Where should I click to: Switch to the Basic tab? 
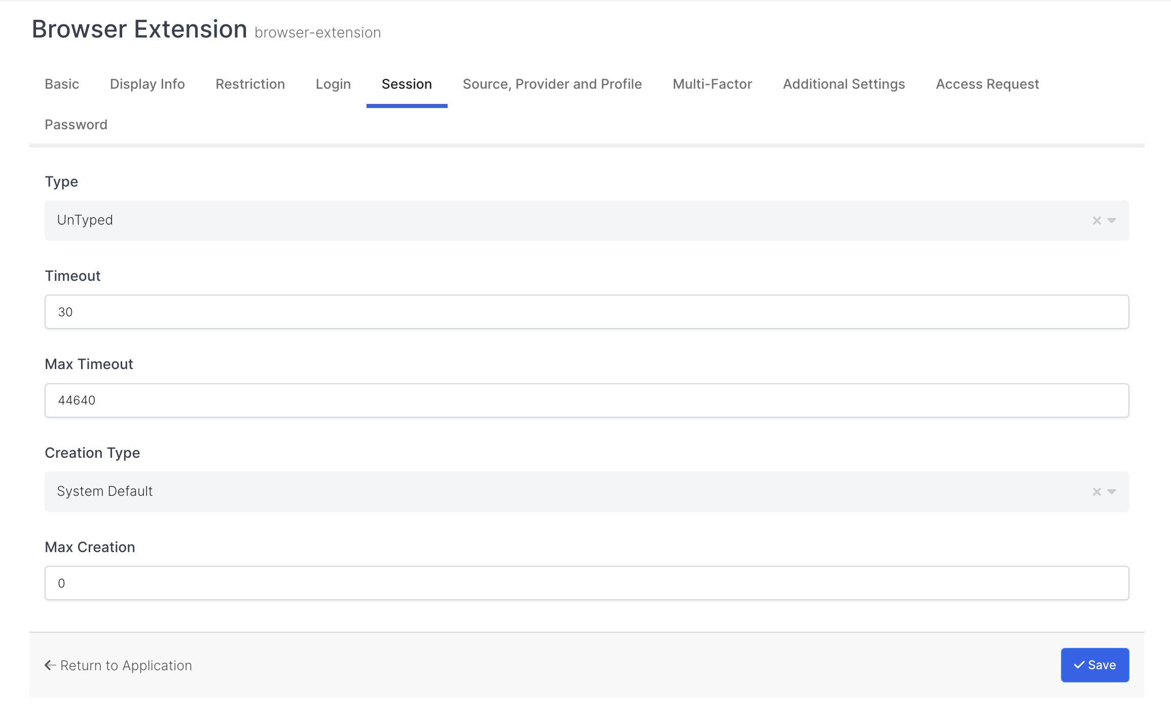click(62, 84)
